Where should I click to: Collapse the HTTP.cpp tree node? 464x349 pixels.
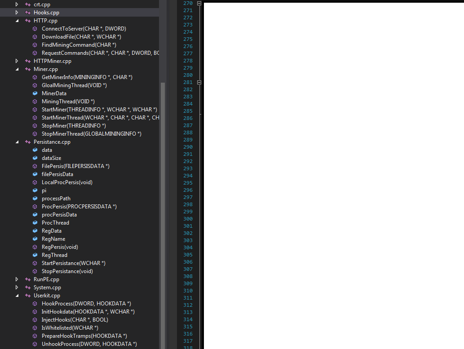point(17,21)
